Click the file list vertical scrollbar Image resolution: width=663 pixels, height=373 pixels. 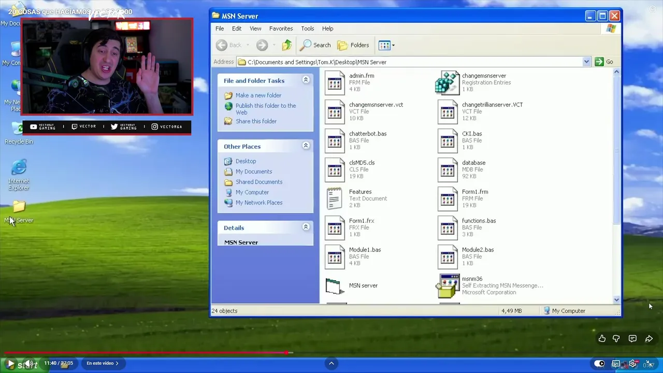(616, 150)
